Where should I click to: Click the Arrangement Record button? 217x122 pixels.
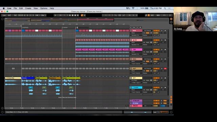tap(75, 15)
